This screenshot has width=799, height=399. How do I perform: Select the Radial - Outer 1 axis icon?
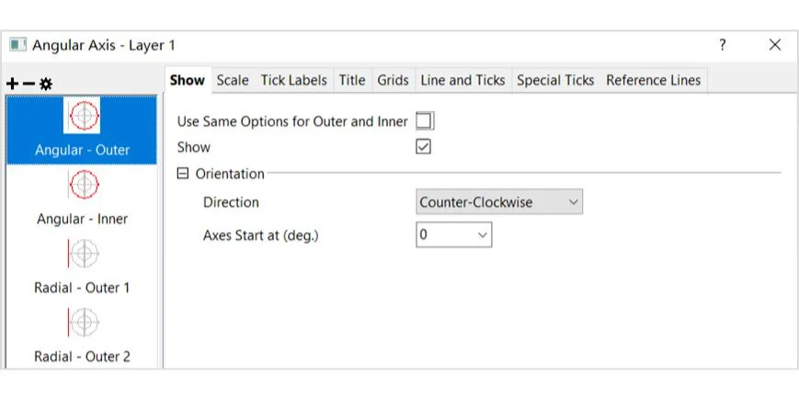pyautogui.click(x=82, y=253)
